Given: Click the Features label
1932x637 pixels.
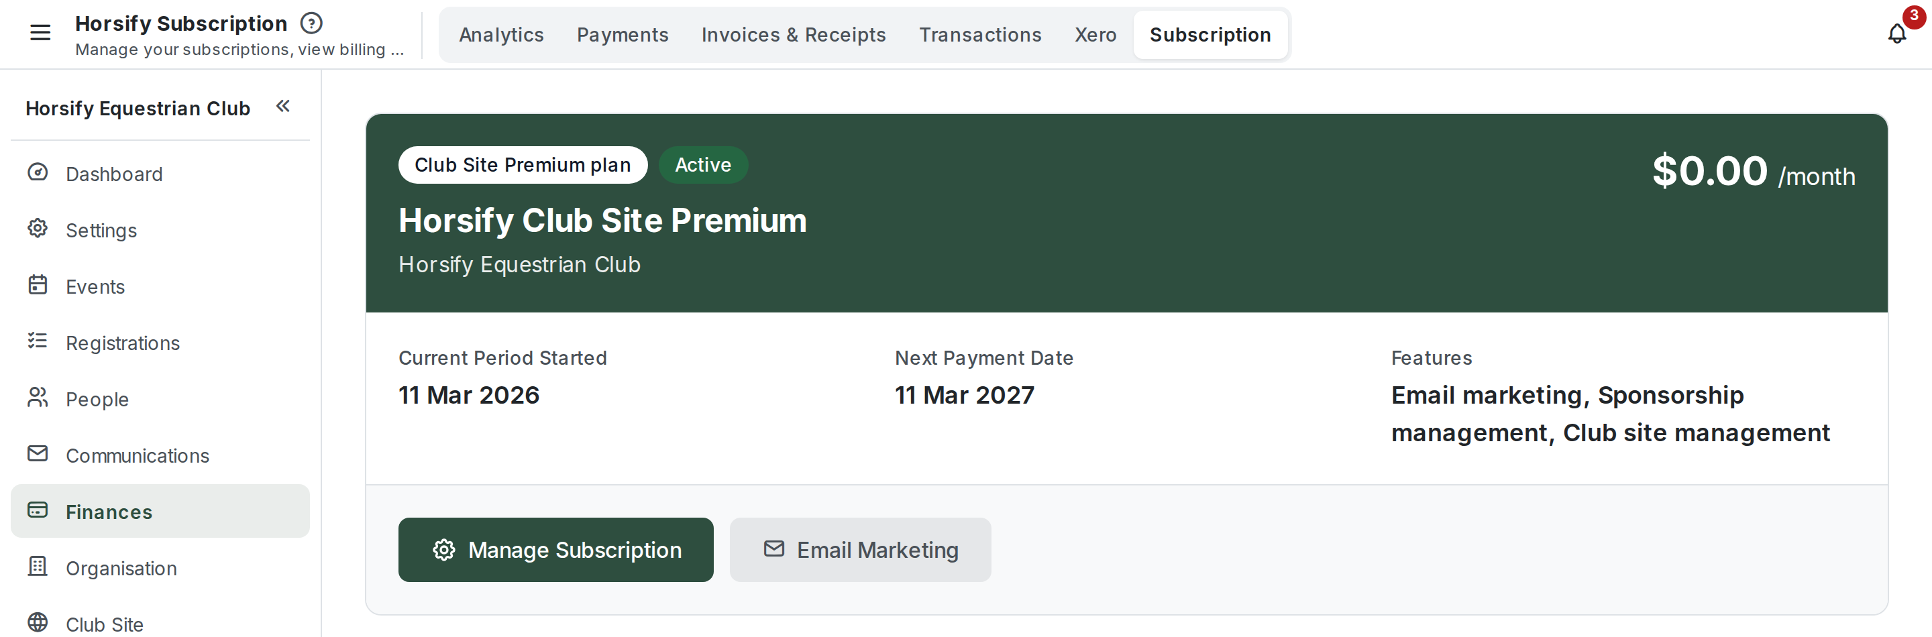Looking at the screenshot, I should click(x=1431, y=358).
